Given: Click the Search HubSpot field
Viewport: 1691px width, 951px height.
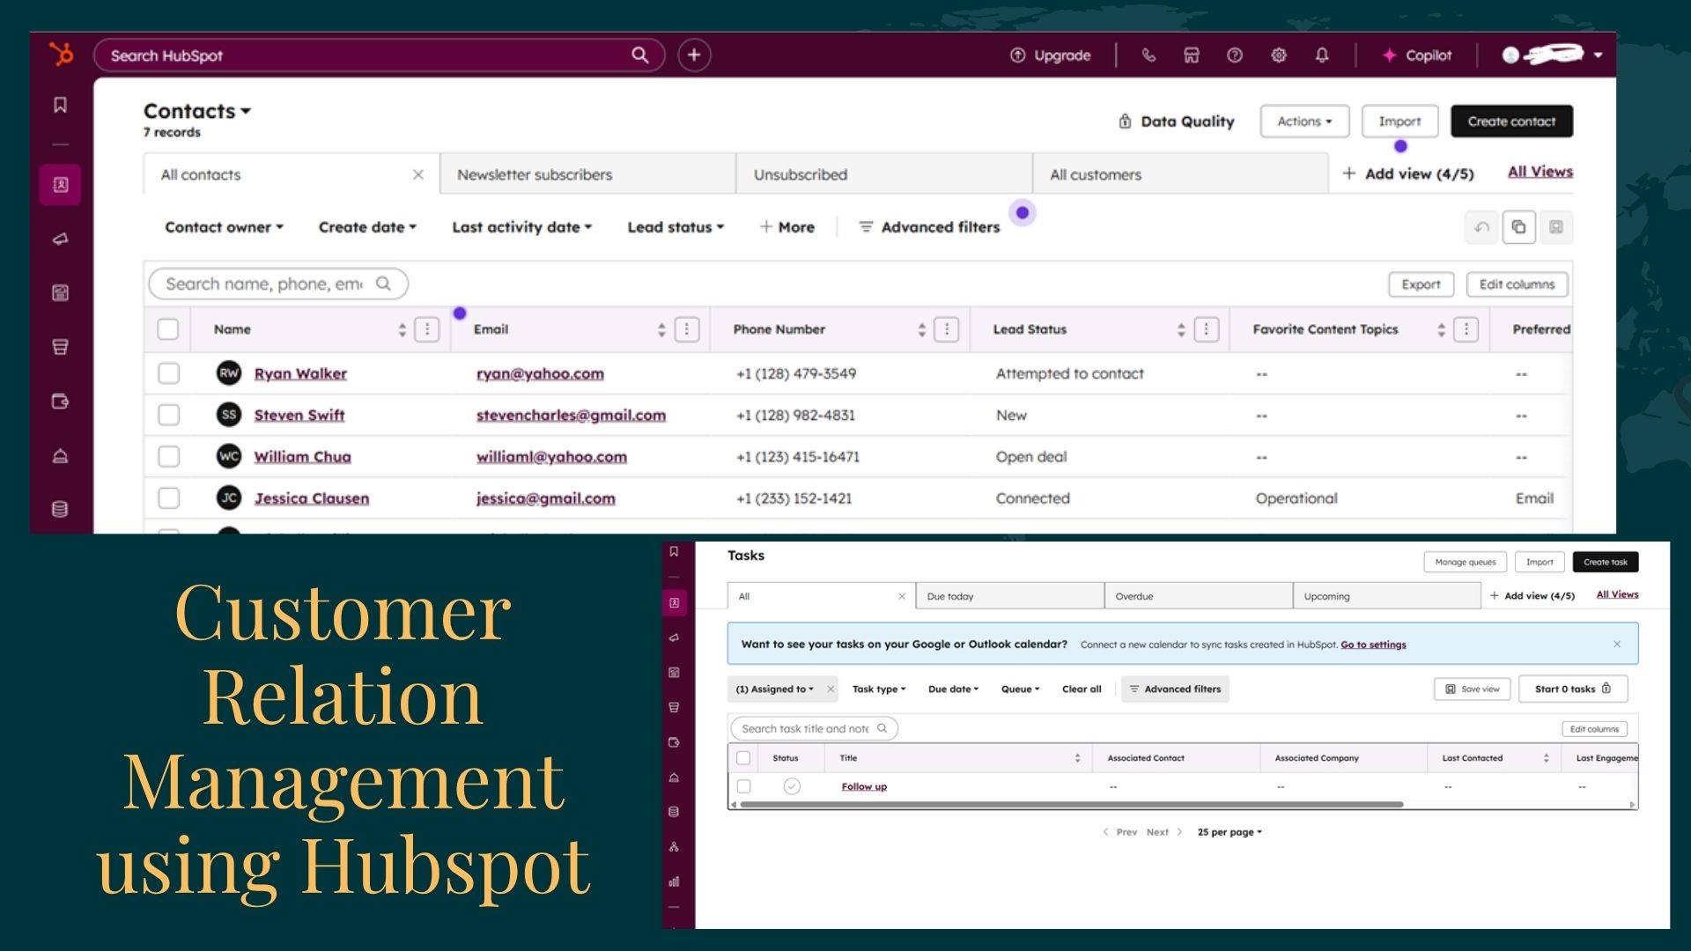Looking at the screenshot, I should [x=379, y=55].
